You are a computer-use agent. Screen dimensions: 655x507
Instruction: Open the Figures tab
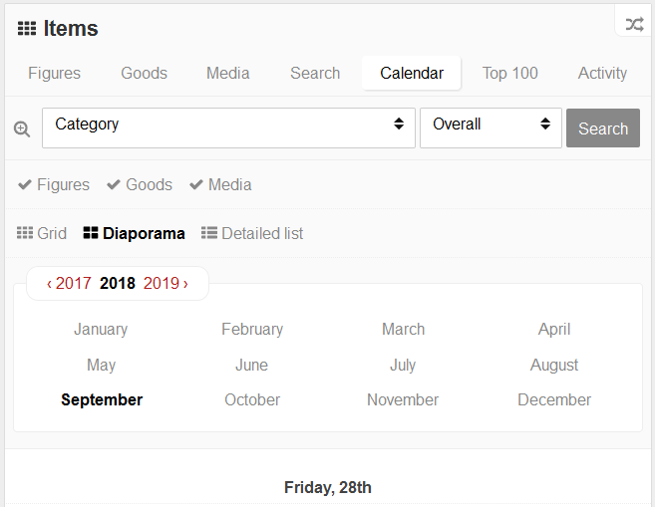click(x=54, y=73)
